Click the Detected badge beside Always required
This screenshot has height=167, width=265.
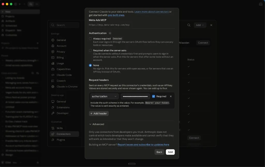[117, 39]
